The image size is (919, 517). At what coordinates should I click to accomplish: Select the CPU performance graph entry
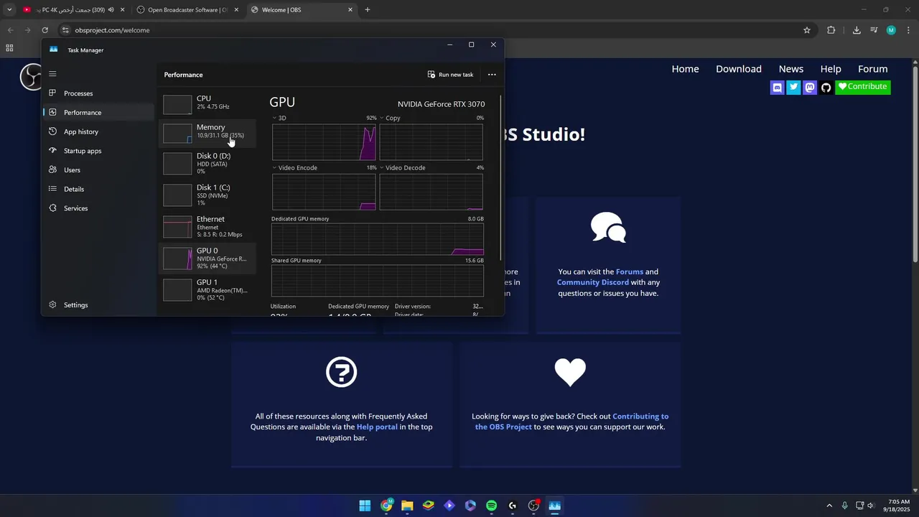click(207, 104)
